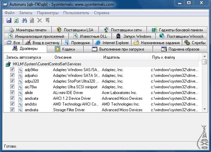Uncheck the adpahci entry checkbox
This screenshot has width=211, height=152.
pyautogui.click(x=12, y=75)
